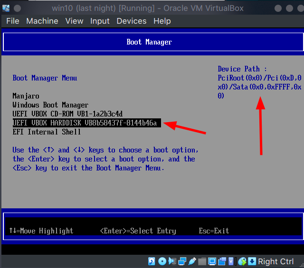The image size is (304, 268).
Task: Select the Windows Boot Manager entry
Action: (x=50, y=105)
